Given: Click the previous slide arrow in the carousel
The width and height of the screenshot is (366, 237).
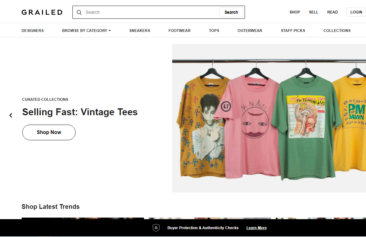Looking at the screenshot, I should tap(11, 115).
